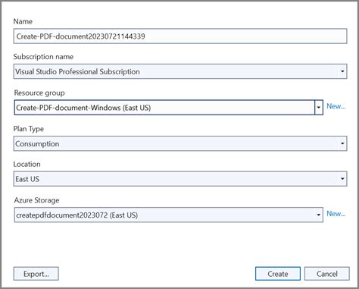Click the Name input field
Viewport: 359px width, 289px height.
point(180,36)
